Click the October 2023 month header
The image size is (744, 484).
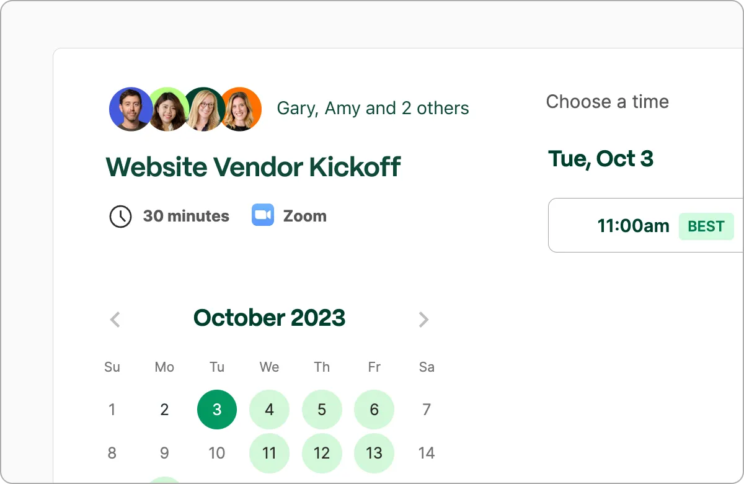[x=269, y=318]
